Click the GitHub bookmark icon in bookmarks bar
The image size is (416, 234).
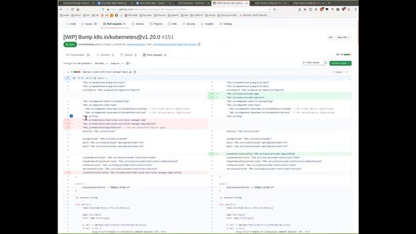[116, 16]
